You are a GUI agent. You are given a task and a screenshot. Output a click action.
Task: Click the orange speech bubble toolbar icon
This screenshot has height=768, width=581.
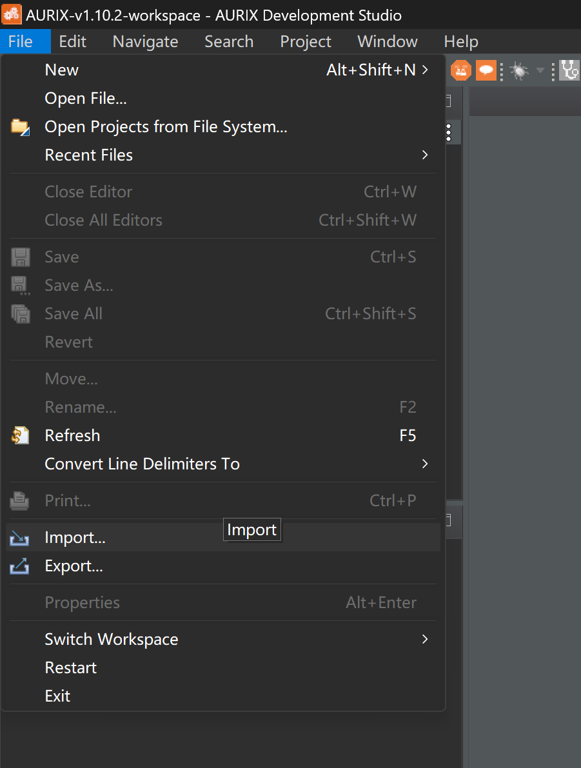pos(486,70)
